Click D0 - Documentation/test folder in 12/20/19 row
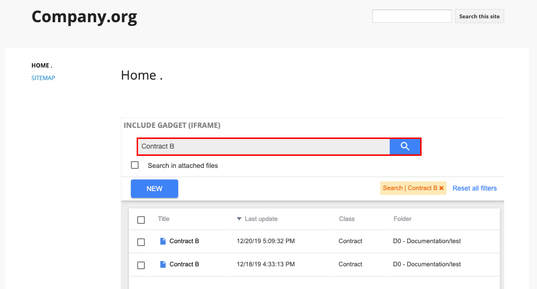 [427, 241]
